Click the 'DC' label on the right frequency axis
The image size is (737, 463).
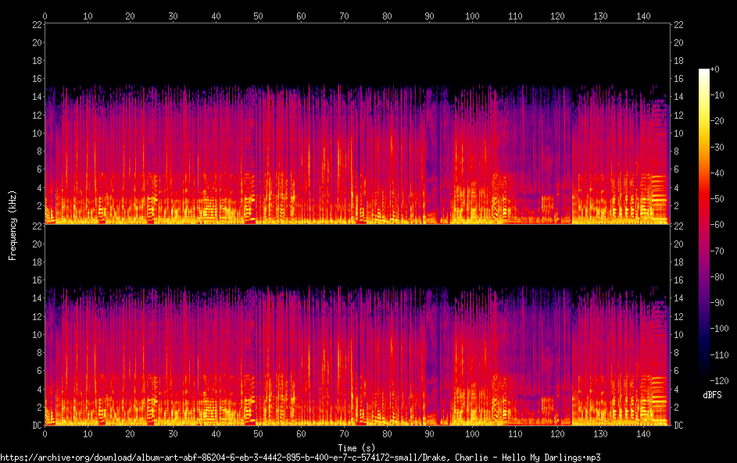pyautogui.click(x=678, y=425)
